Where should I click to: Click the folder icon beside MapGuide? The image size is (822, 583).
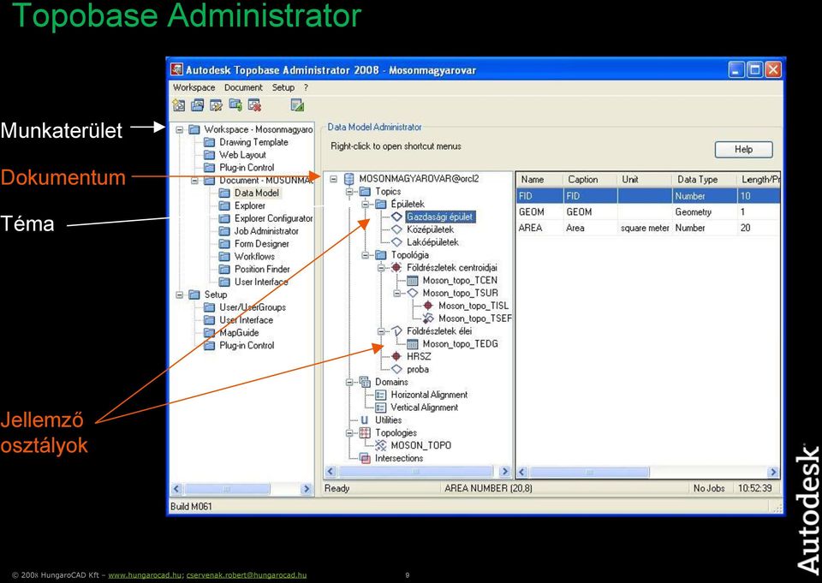(209, 333)
